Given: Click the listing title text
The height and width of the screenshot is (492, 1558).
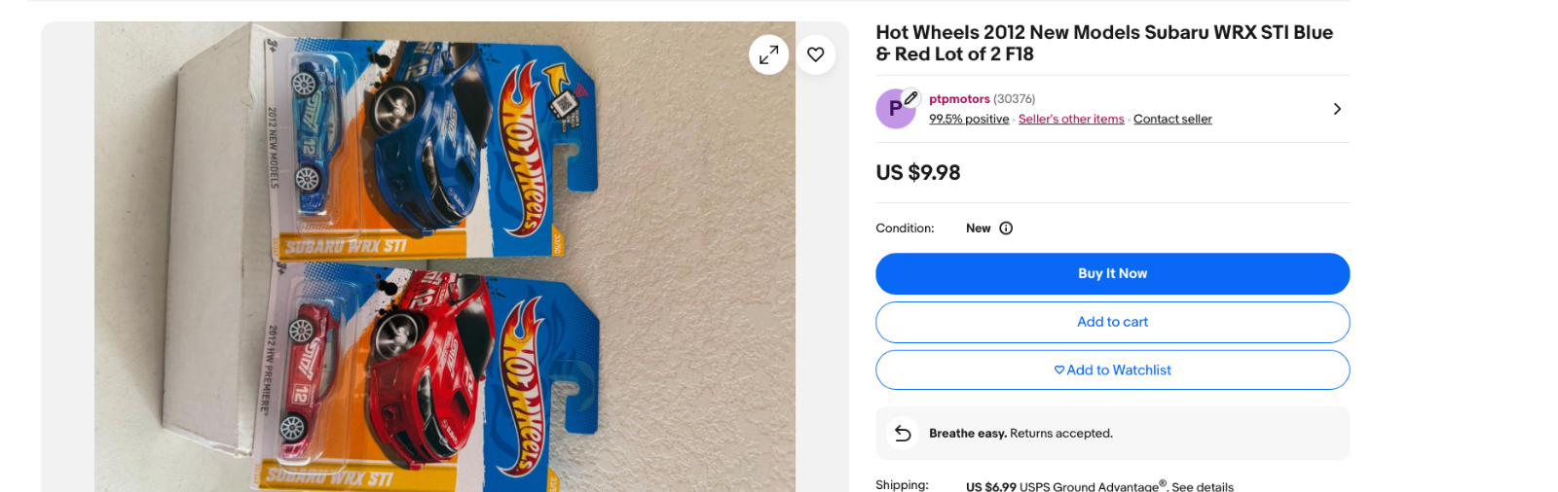Looking at the screenshot, I should 1104,44.
